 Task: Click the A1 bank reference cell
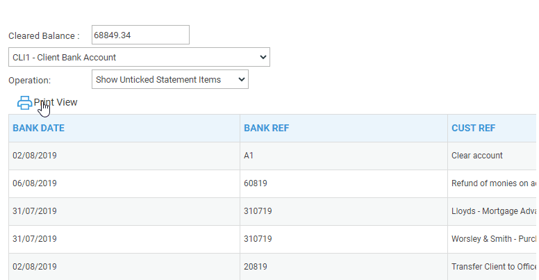click(249, 156)
